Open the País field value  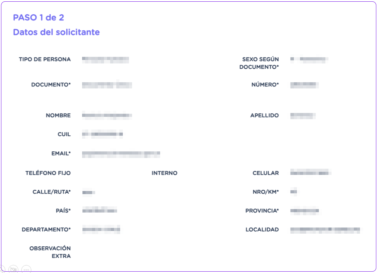pos(99,210)
